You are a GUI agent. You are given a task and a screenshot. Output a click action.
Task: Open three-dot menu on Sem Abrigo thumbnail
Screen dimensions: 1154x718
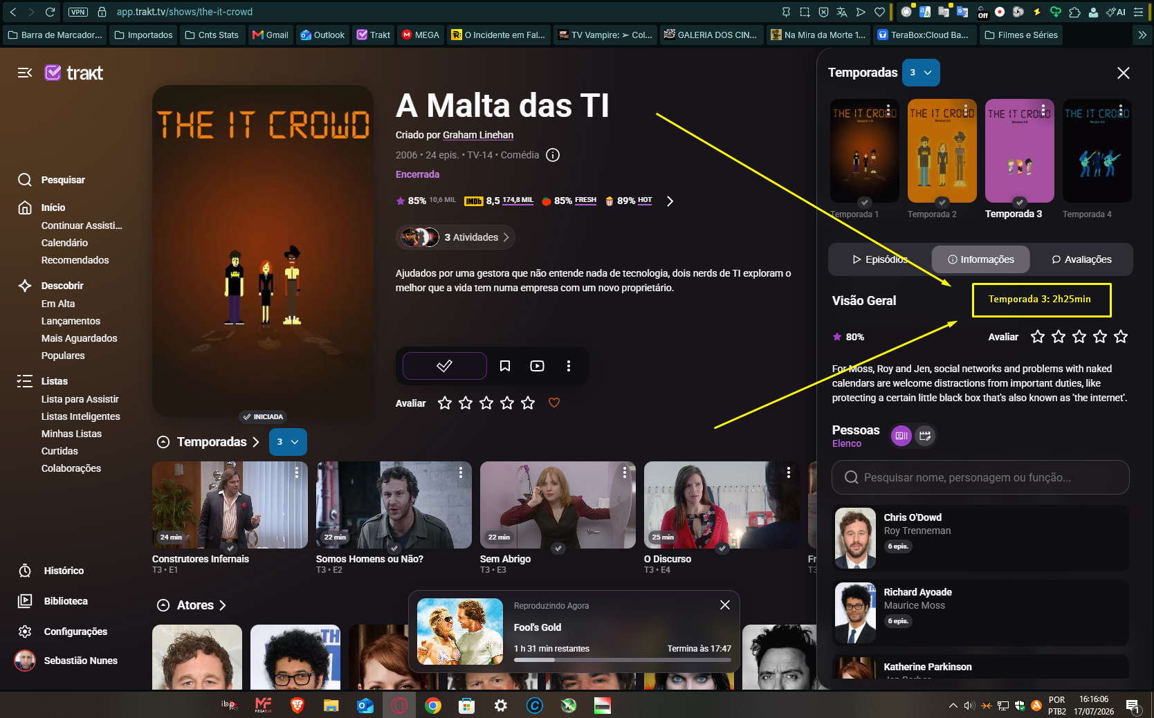click(625, 472)
